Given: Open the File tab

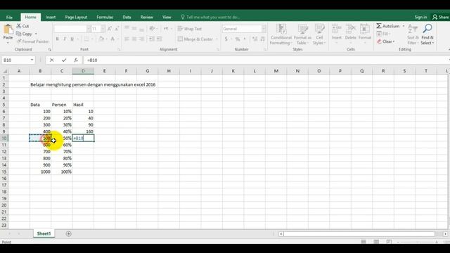Looking at the screenshot, I should tap(9, 17).
